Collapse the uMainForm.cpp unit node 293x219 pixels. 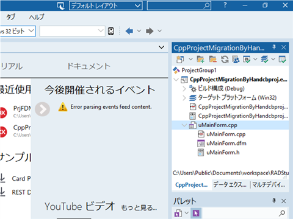(x=184, y=125)
